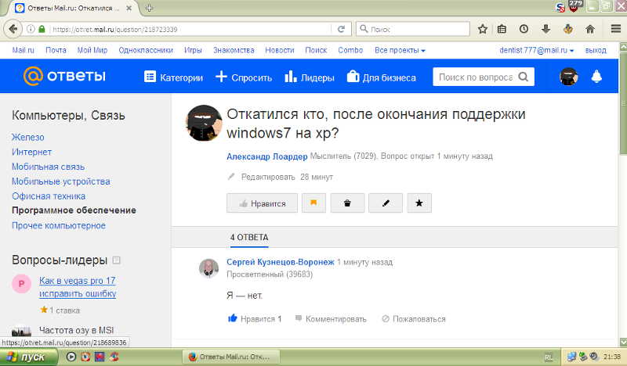Switch to Ответы Mail.ru taskbar button
The image size is (627, 366).
coord(231,357)
